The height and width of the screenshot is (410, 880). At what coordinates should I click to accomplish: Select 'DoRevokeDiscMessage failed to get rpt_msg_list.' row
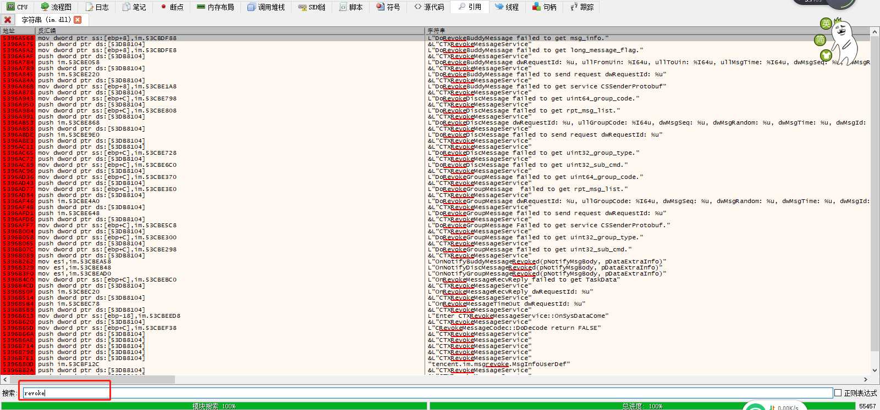pos(524,110)
